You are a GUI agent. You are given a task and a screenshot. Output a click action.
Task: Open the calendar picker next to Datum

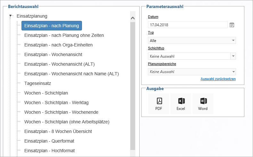pos(232,25)
